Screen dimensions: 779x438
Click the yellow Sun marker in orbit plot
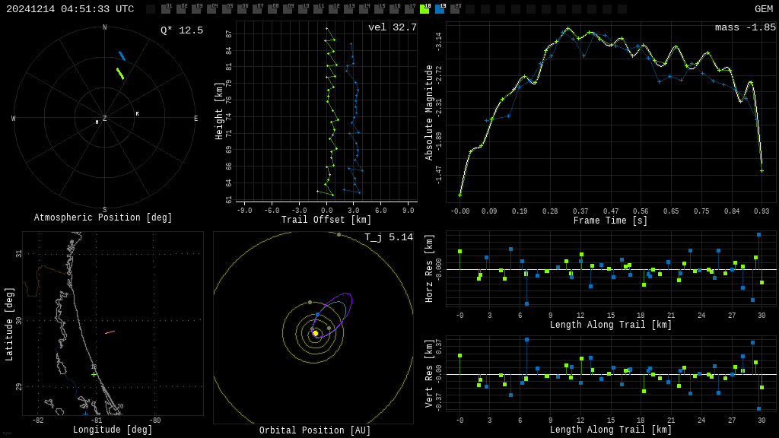pos(315,333)
